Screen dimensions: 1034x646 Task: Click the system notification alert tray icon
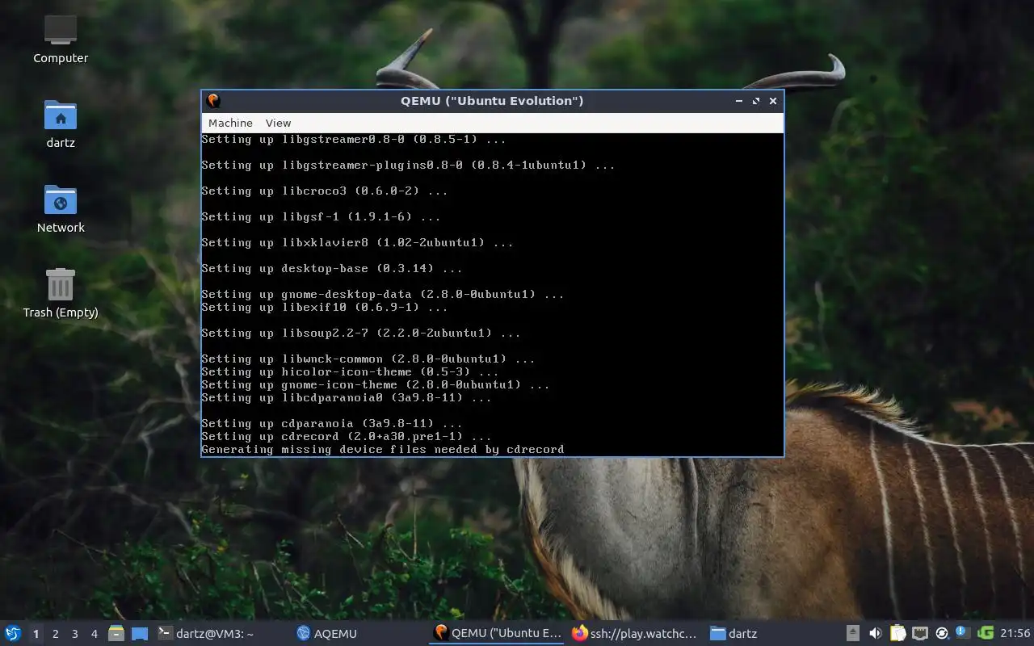(x=963, y=632)
